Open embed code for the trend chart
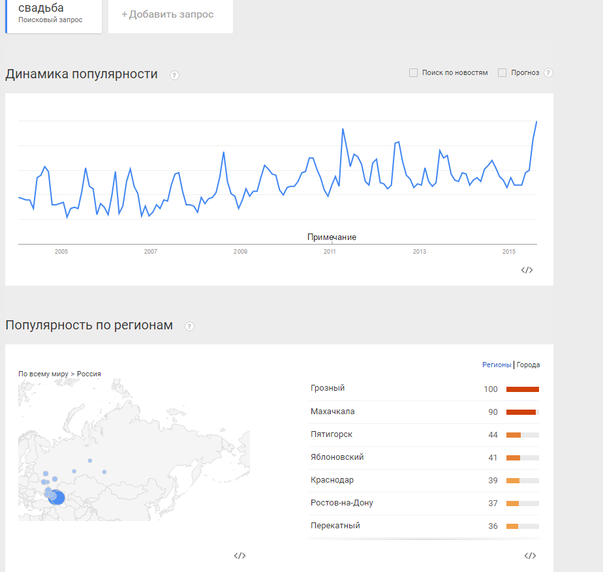 tap(527, 270)
